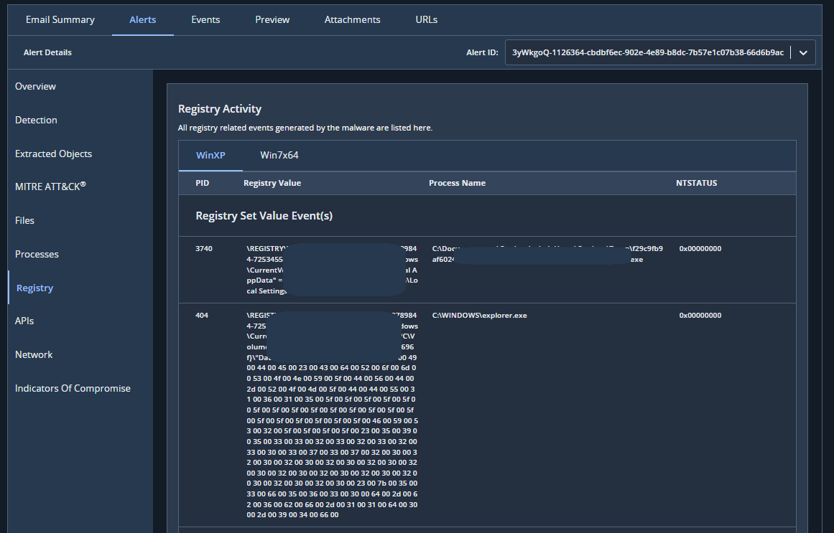This screenshot has width=834, height=533.
Task: Go to Extracted Objects
Action: click(53, 154)
